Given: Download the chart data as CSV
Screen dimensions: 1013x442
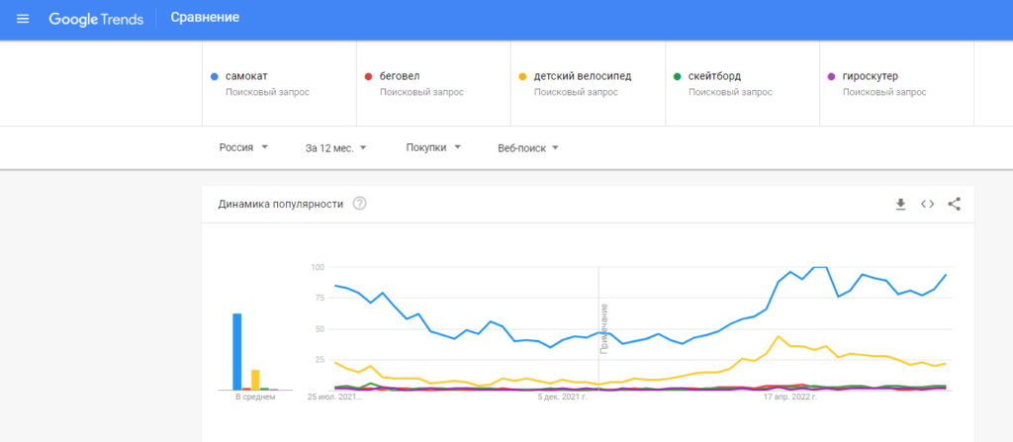Looking at the screenshot, I should tap(900, 204).
